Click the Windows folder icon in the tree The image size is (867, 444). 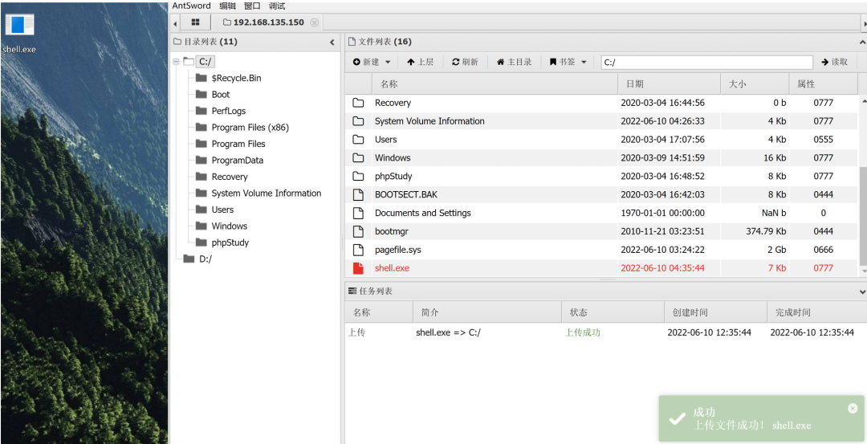tap(201, 226)
